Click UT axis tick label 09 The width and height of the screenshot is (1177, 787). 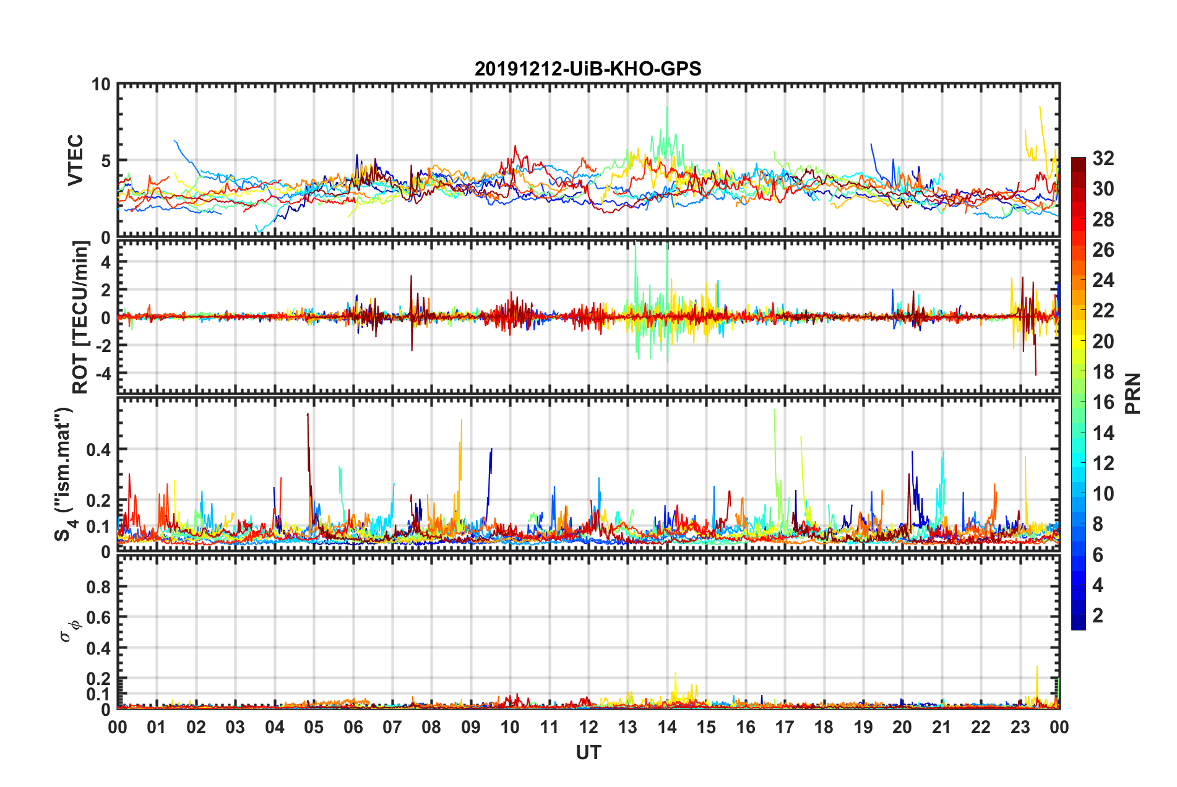click(471, 727)
